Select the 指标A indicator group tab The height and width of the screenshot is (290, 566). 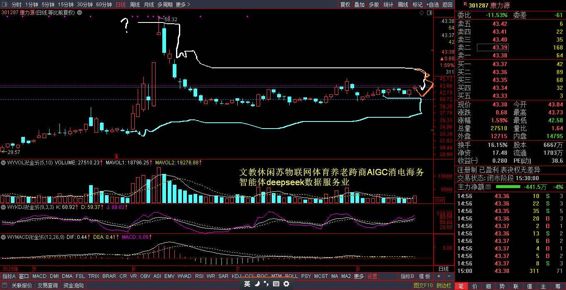[x=9, y=276]
